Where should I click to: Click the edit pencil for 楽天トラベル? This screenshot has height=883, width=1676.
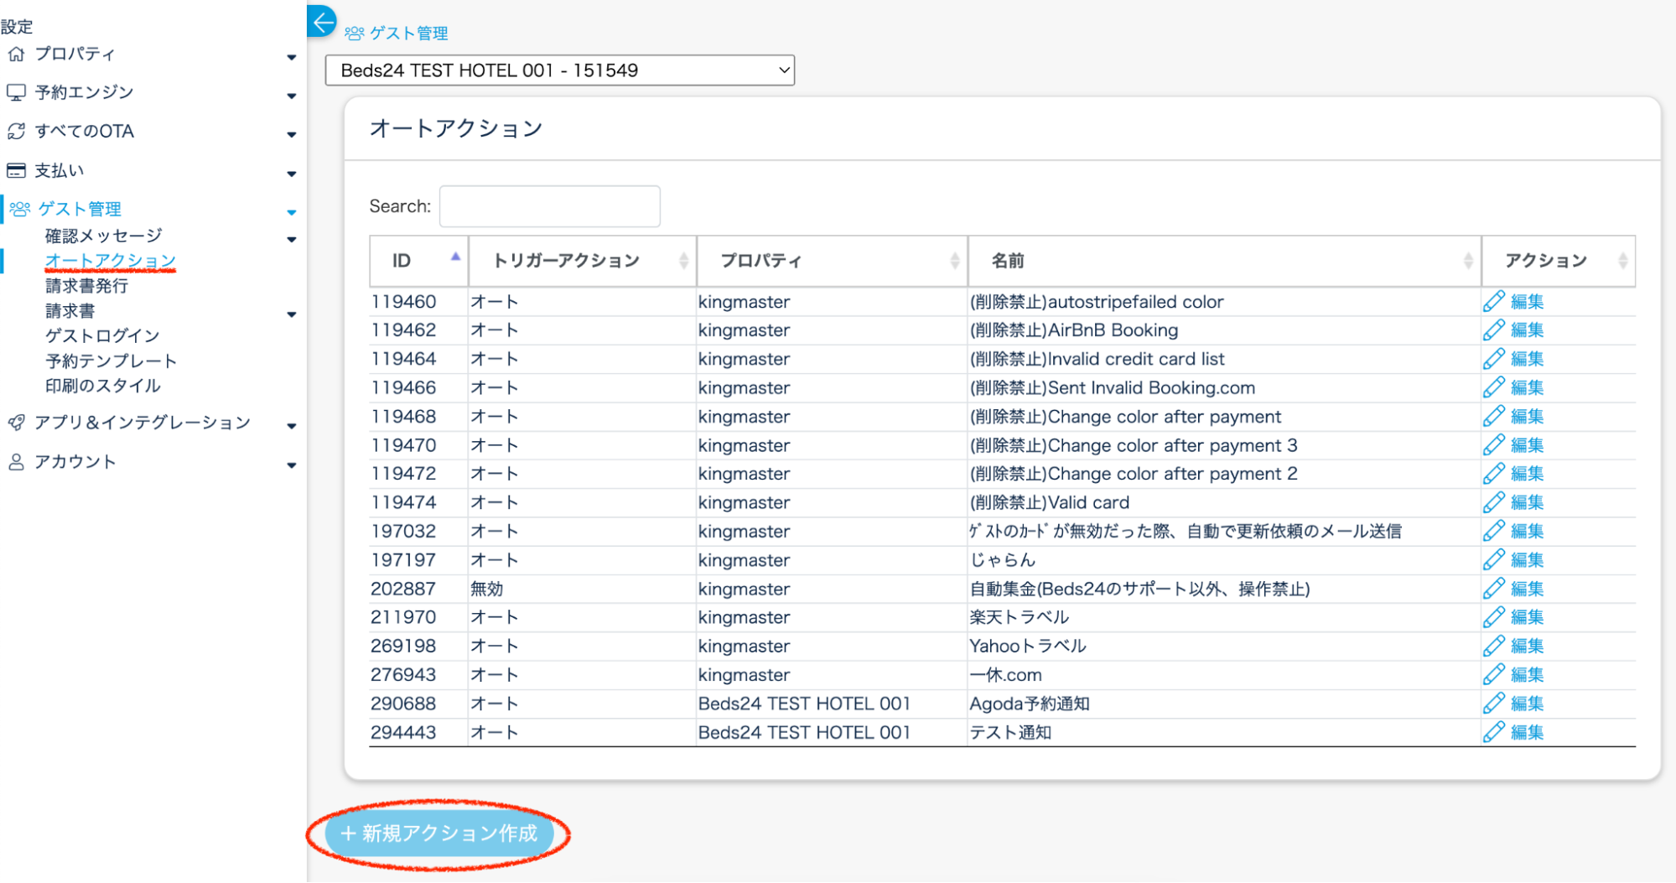tap(1493, 617)
